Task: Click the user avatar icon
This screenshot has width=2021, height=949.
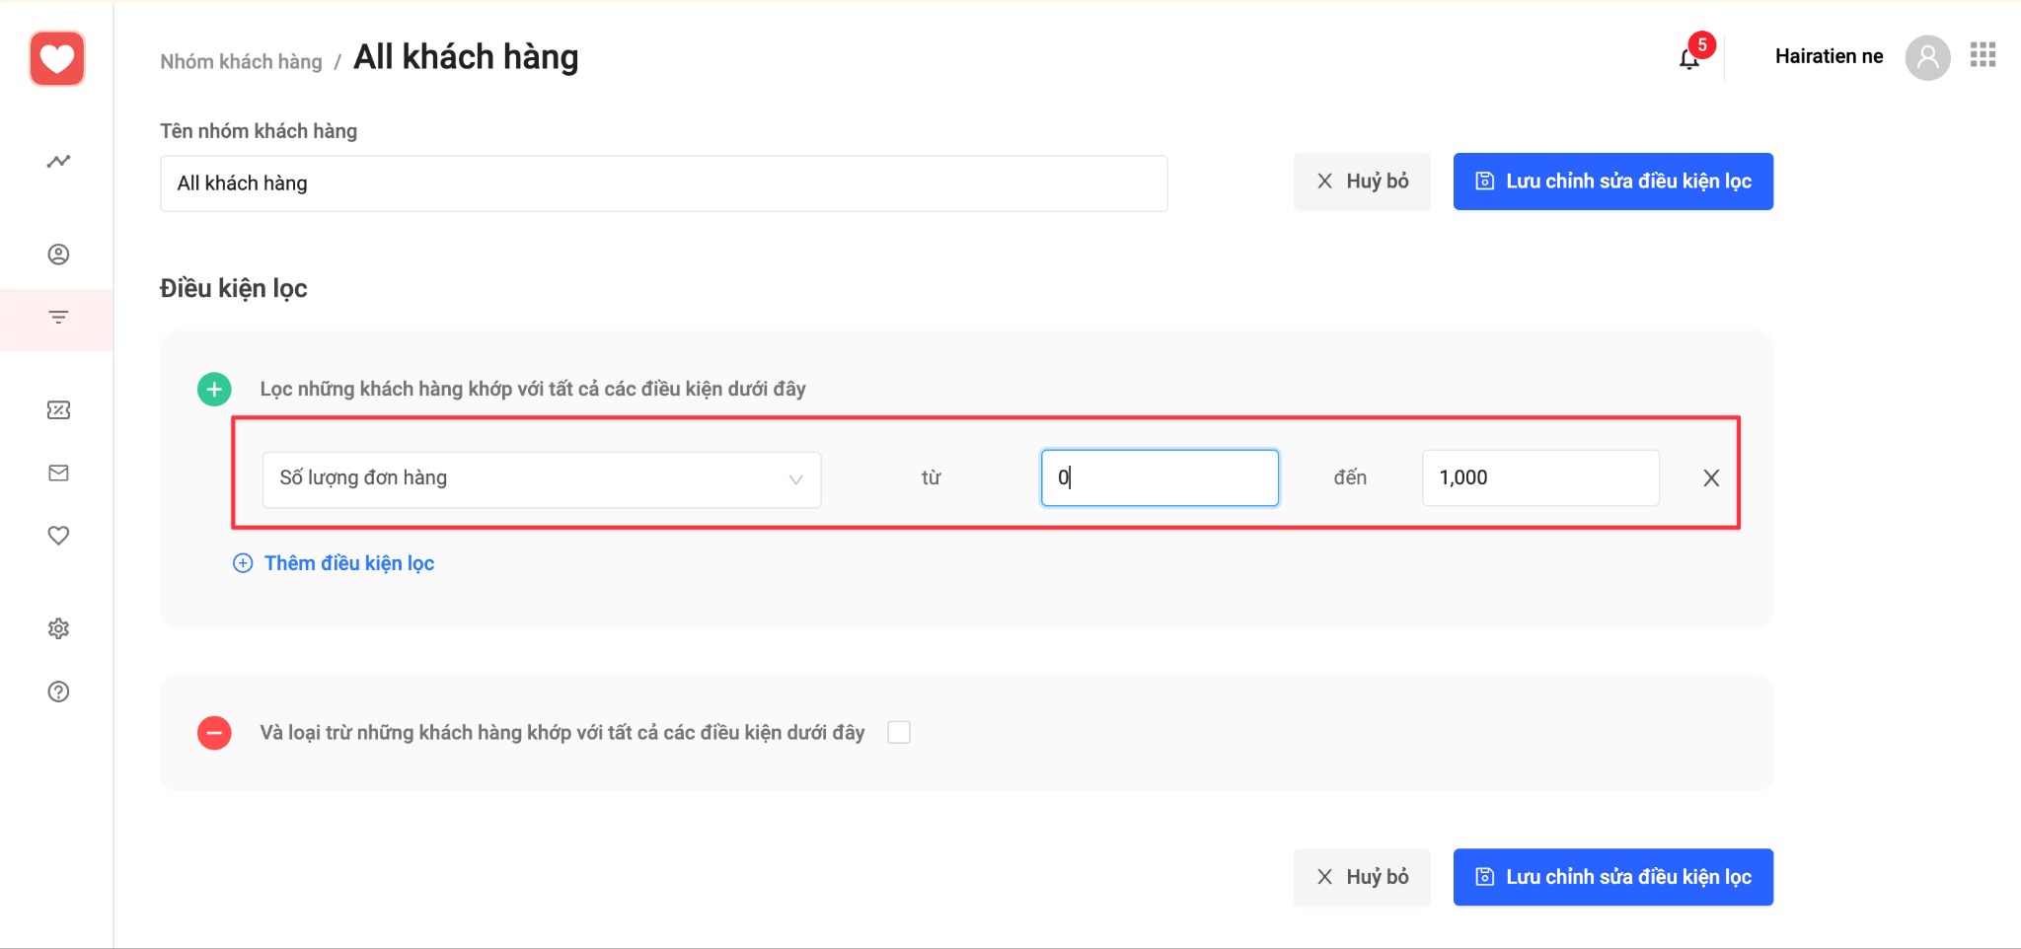Action: [1927, 57]
